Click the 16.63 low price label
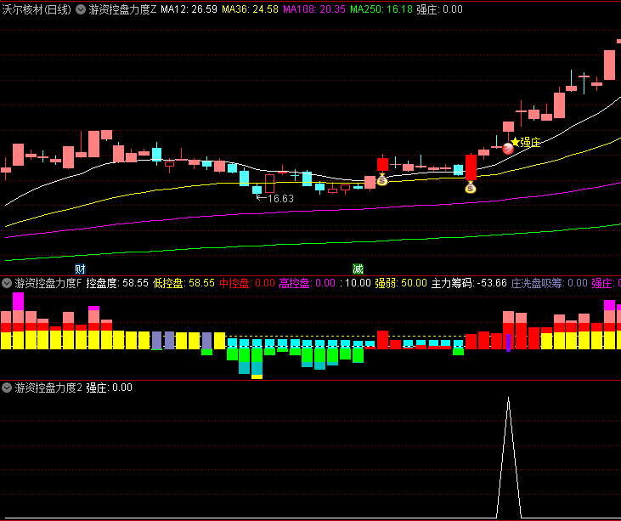The height and width of the screenshot is (521, 621). [x=281, y=199]
